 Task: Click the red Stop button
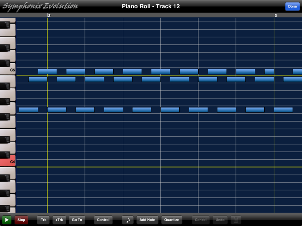coord(21,220)
